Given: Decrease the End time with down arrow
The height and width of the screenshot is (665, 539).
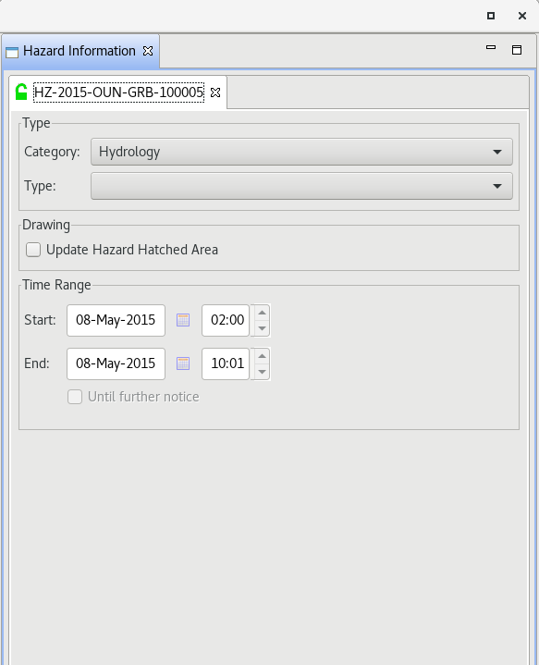Looking at the screenshot, I should [x=262, y=372].
